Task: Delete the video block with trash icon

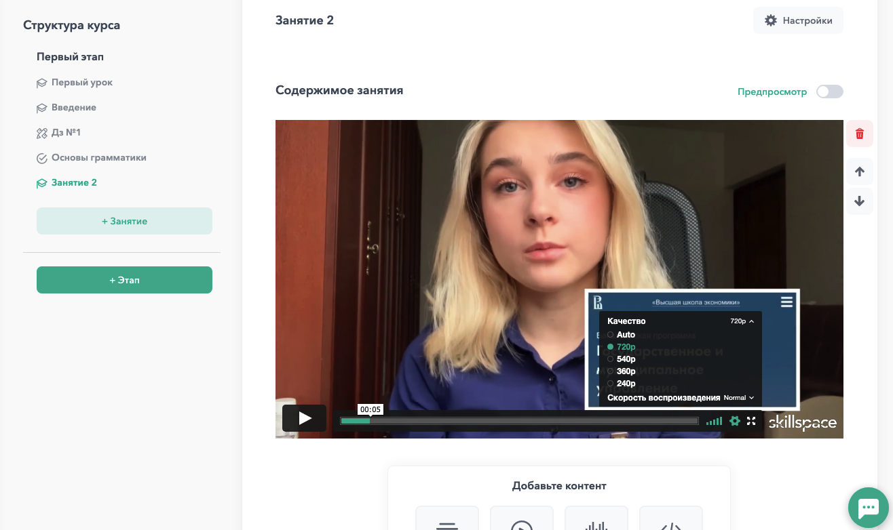Action: (x=859, y=134)
